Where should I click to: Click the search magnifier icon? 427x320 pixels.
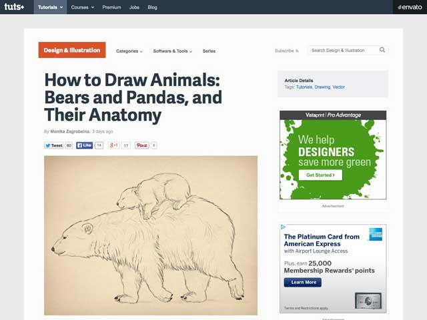click(382, 50)
